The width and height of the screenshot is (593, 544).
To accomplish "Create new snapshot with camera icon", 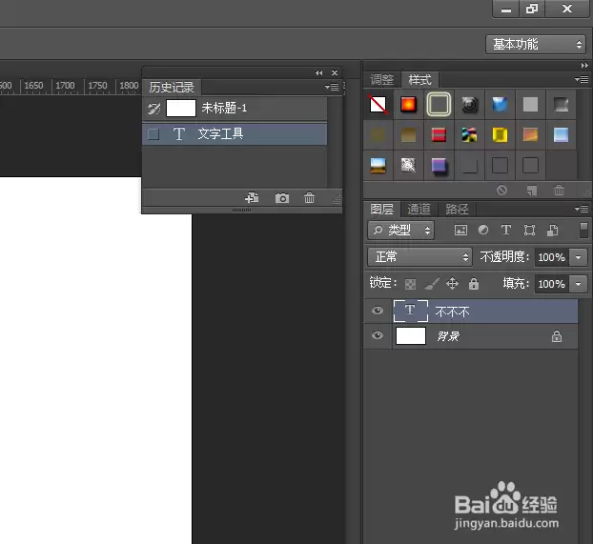I will tap(282, 198).
